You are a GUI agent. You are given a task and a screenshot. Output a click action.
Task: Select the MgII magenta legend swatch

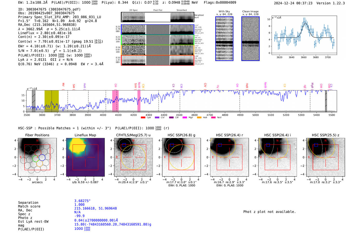185,118
